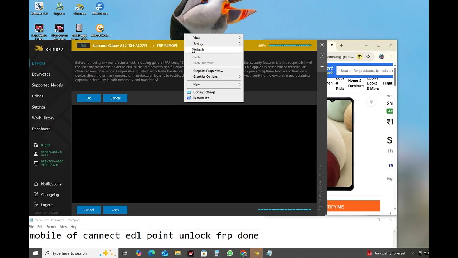The width and height of the screenshot is (458, 258).
Task: Open Graphics Properties... from the context menu
Action: (x=214, y=71)
